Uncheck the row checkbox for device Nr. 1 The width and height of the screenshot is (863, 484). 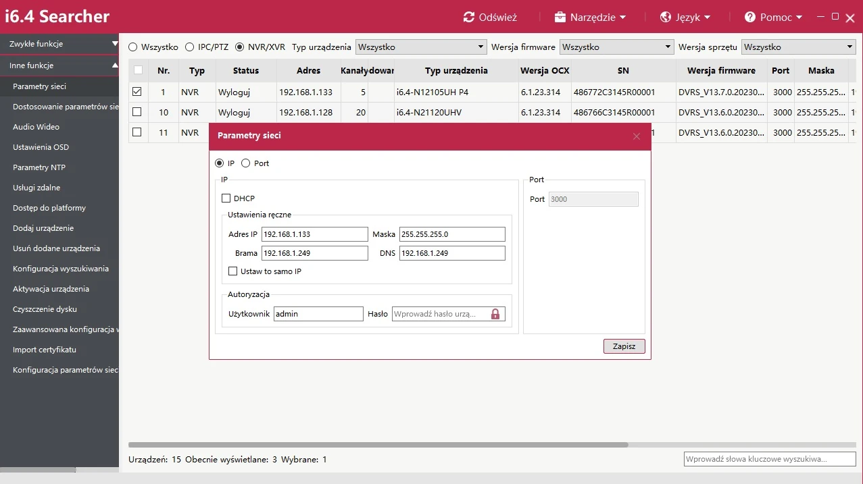coord(137,91)
